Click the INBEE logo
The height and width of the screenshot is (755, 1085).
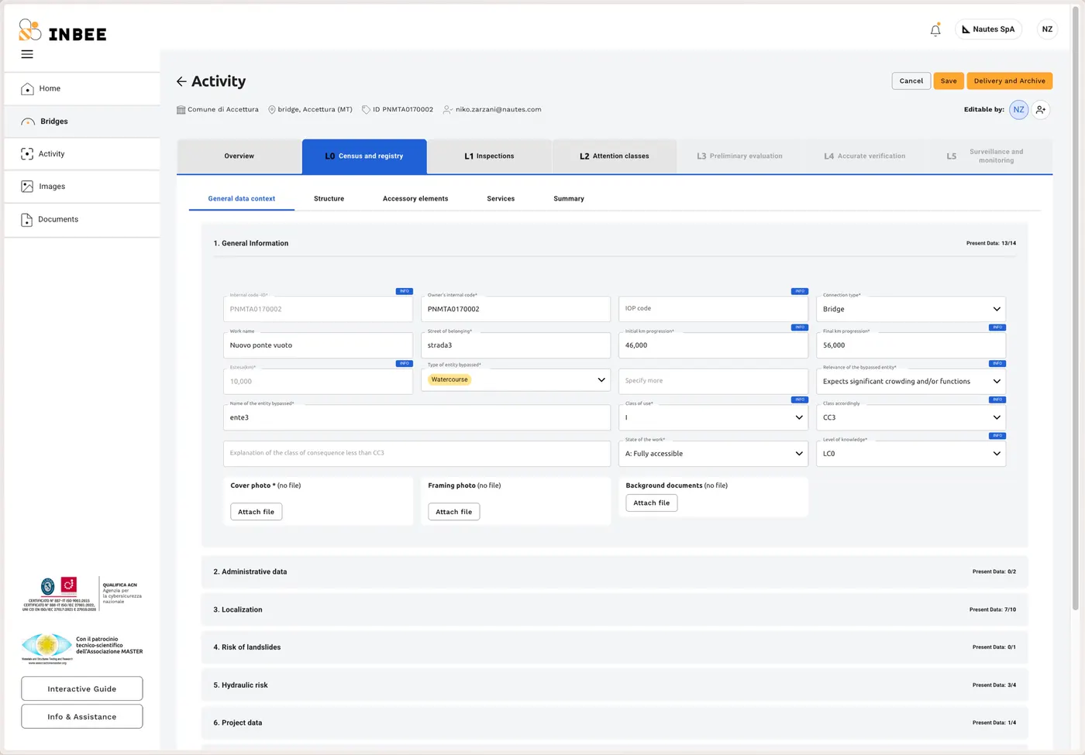(63, 31)
